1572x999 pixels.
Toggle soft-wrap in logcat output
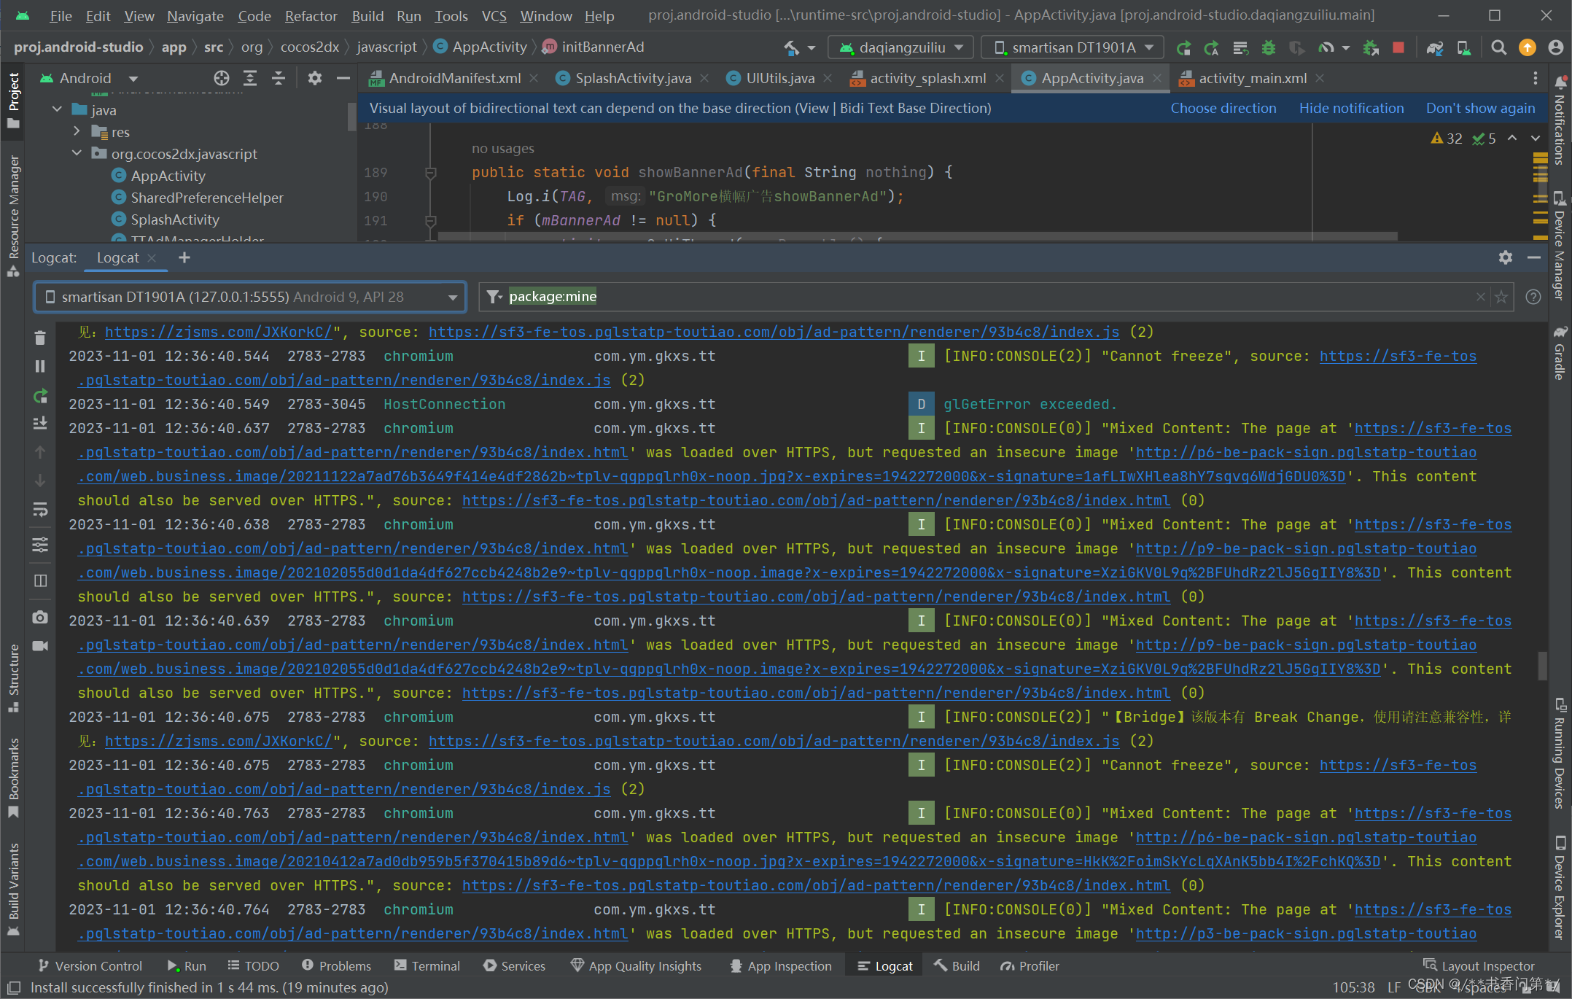pos(40,509)
